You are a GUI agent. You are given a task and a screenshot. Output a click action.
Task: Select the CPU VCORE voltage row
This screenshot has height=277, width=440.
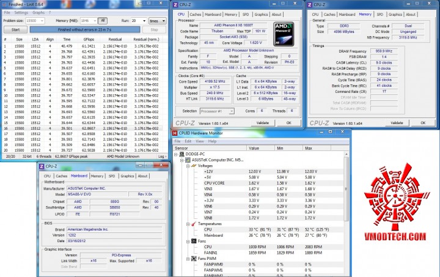point(259,183)
